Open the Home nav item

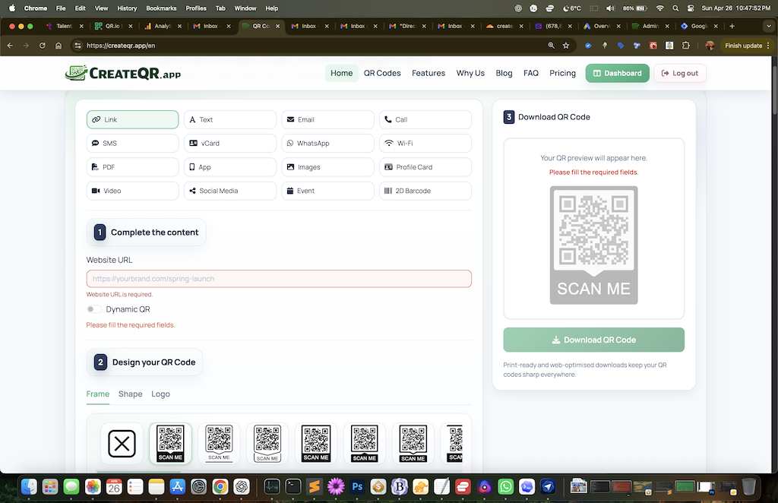tap(341, 73)
